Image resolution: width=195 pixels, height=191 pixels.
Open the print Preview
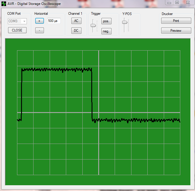(176, 31)
